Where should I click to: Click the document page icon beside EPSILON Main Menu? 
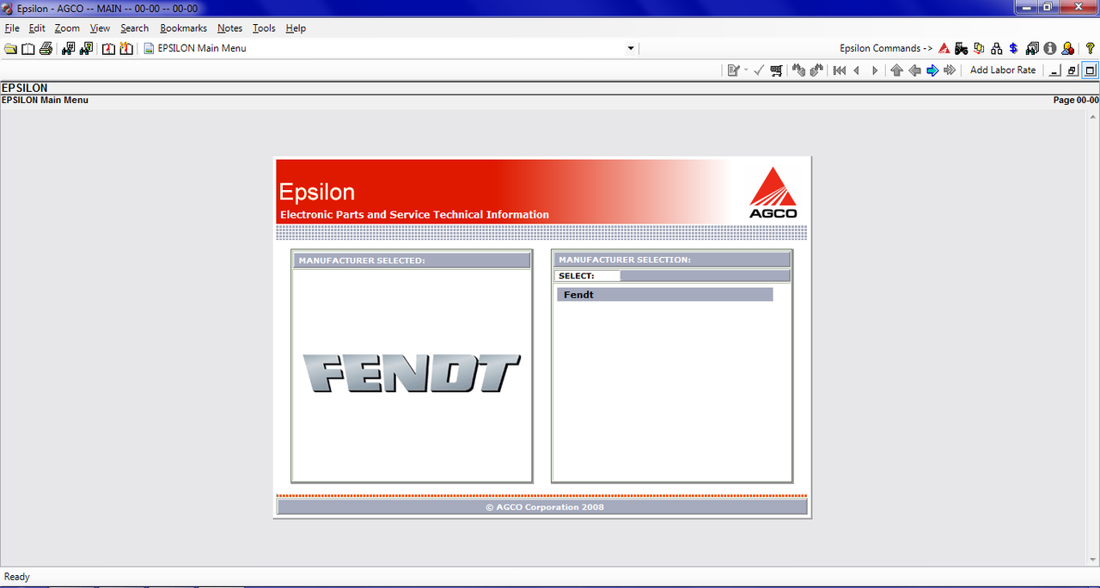coord(149,49)
